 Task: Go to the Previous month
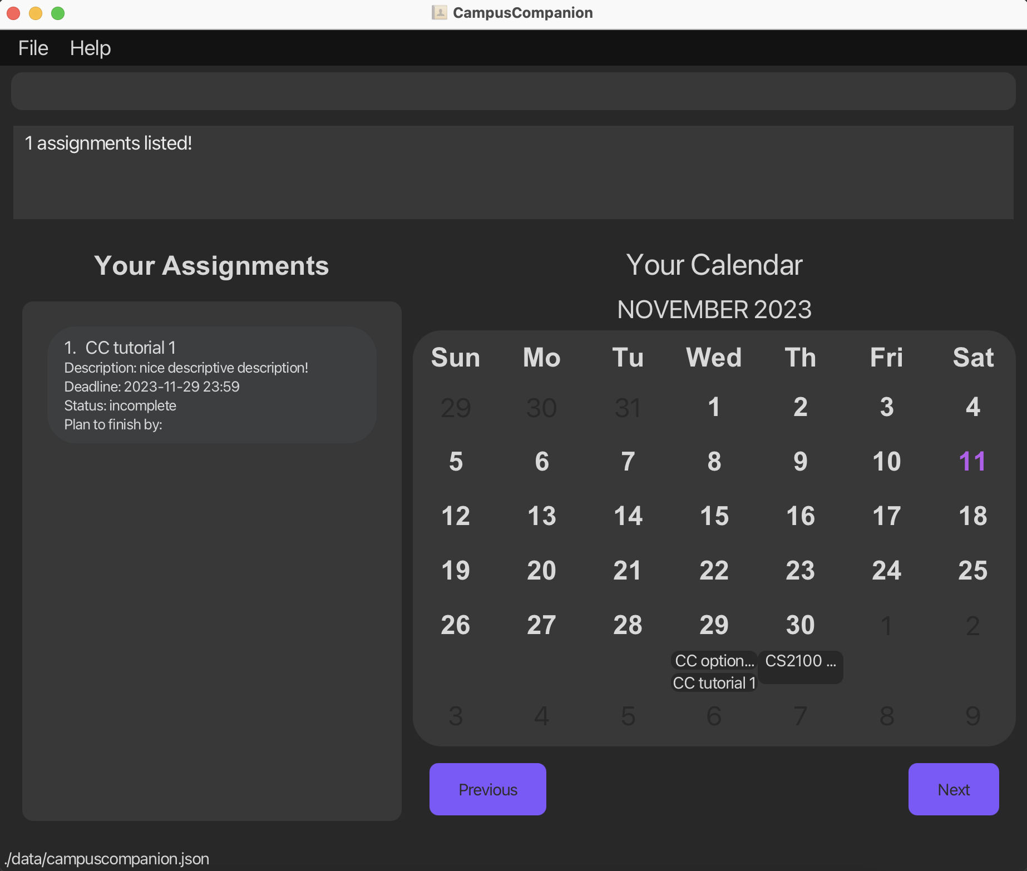(487, 789)
